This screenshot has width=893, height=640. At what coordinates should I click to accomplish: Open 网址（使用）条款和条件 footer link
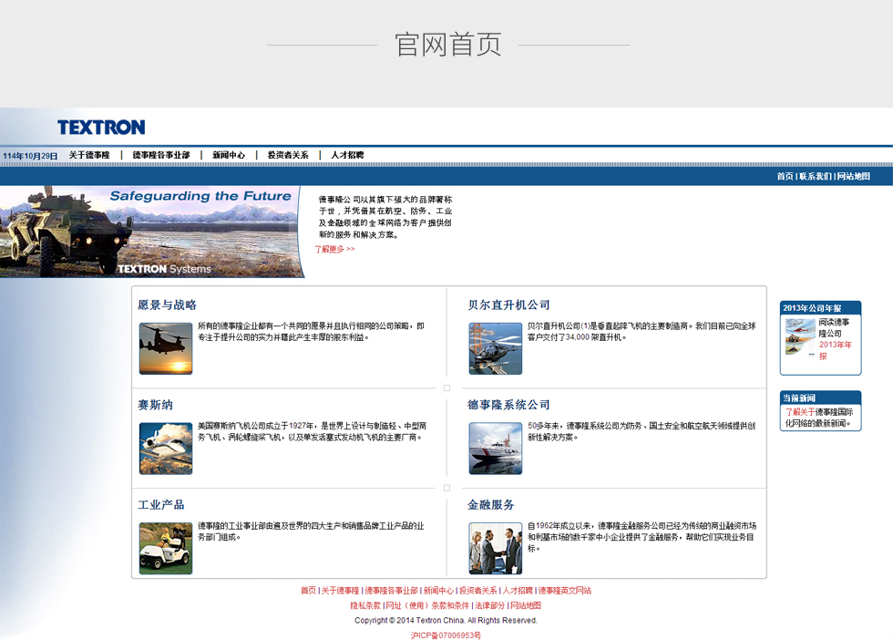(427, 605)
